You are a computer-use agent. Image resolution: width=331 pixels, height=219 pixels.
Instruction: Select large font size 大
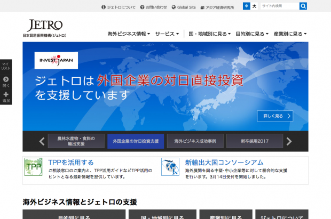[254, 6]
